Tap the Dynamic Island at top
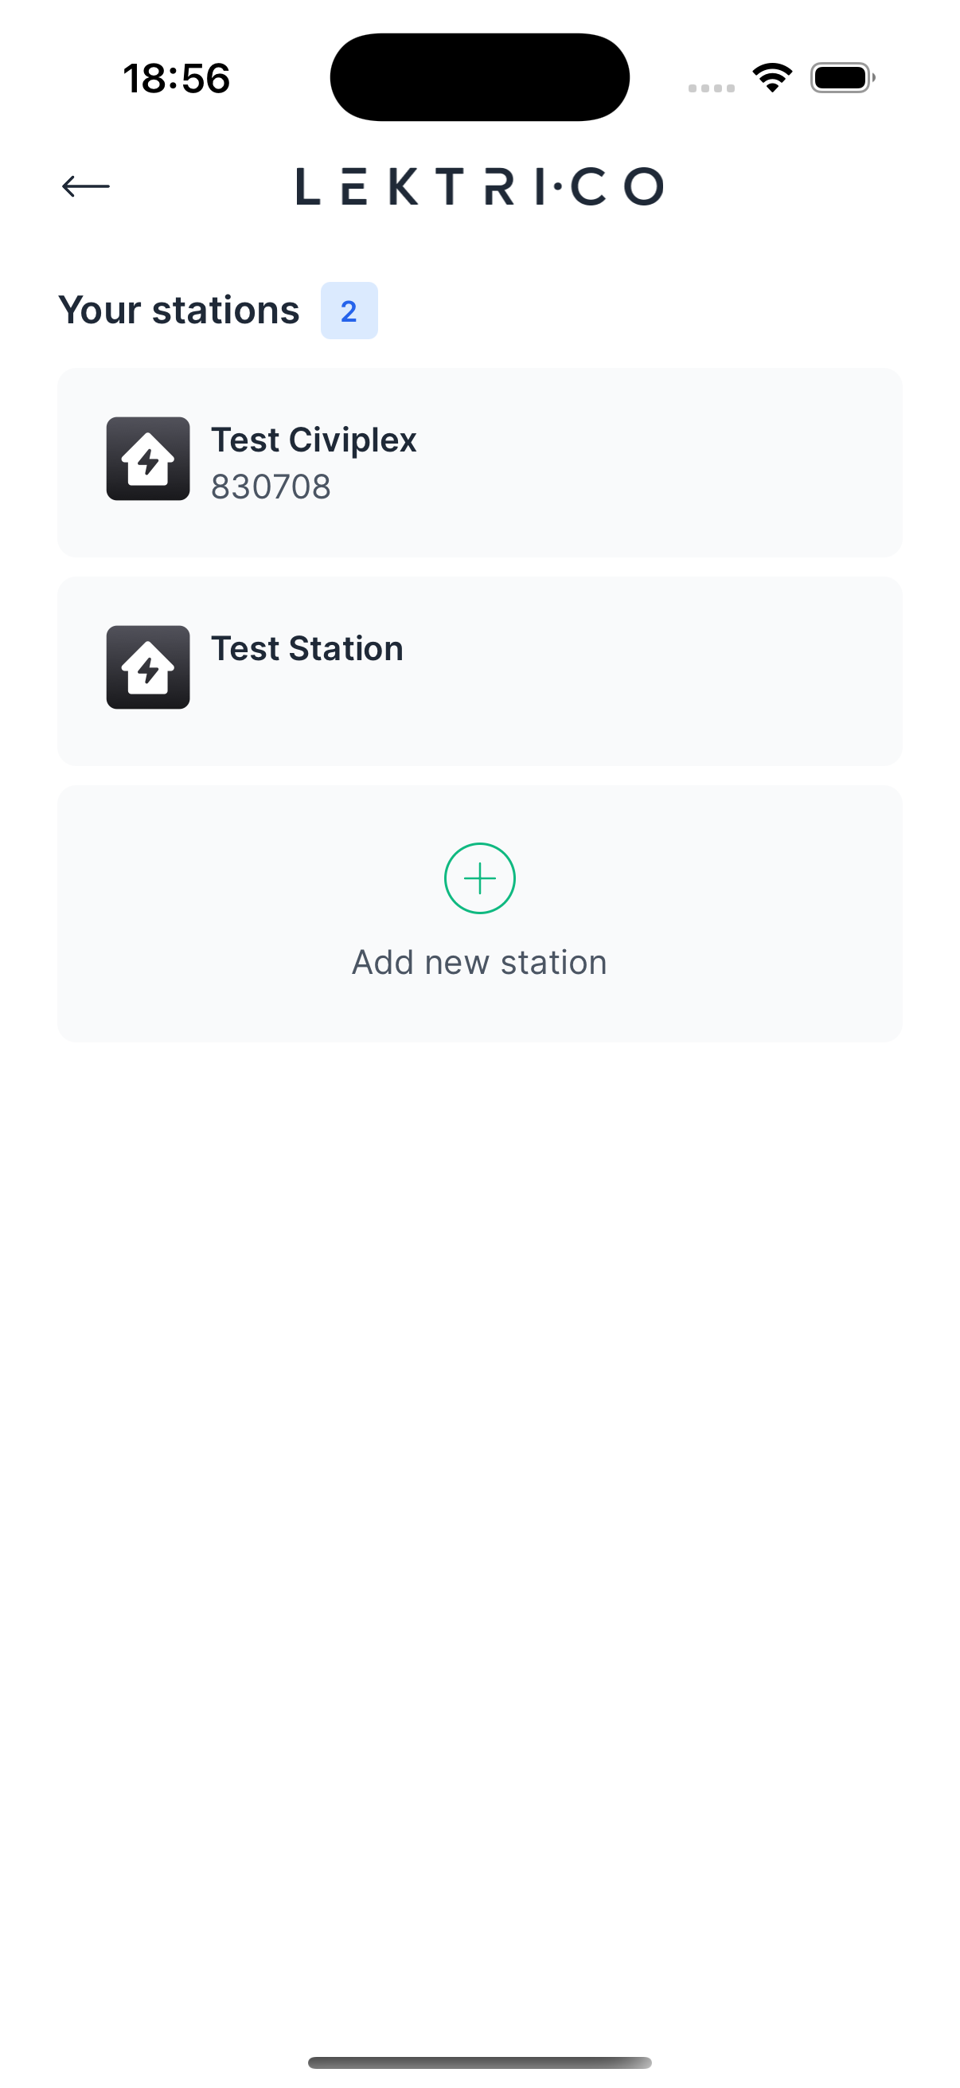This screenshot has width=960, height=2088. point(479,77)
